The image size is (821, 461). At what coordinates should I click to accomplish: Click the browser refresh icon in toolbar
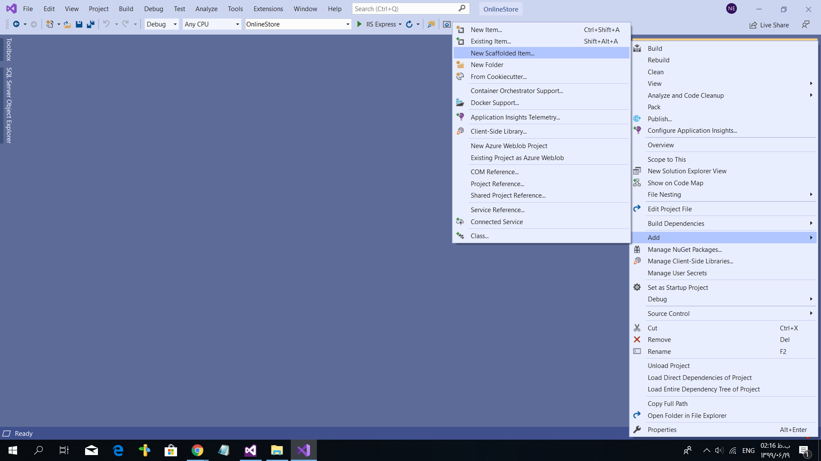[x=409, y=24]
